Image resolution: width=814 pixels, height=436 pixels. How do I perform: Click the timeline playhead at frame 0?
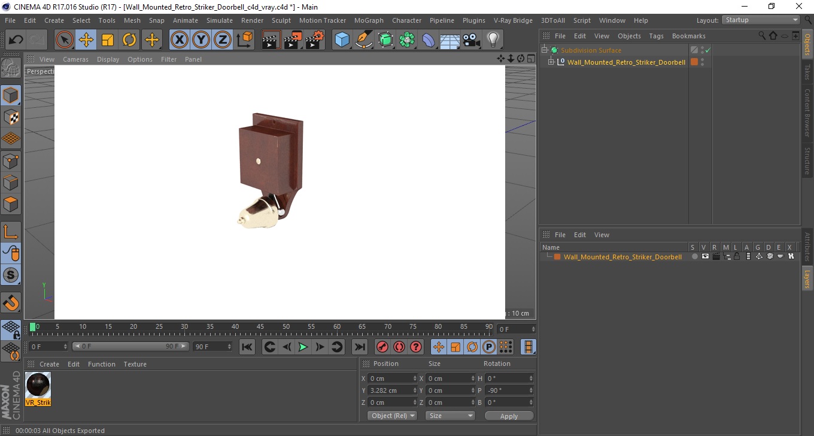tap(33, 327)
